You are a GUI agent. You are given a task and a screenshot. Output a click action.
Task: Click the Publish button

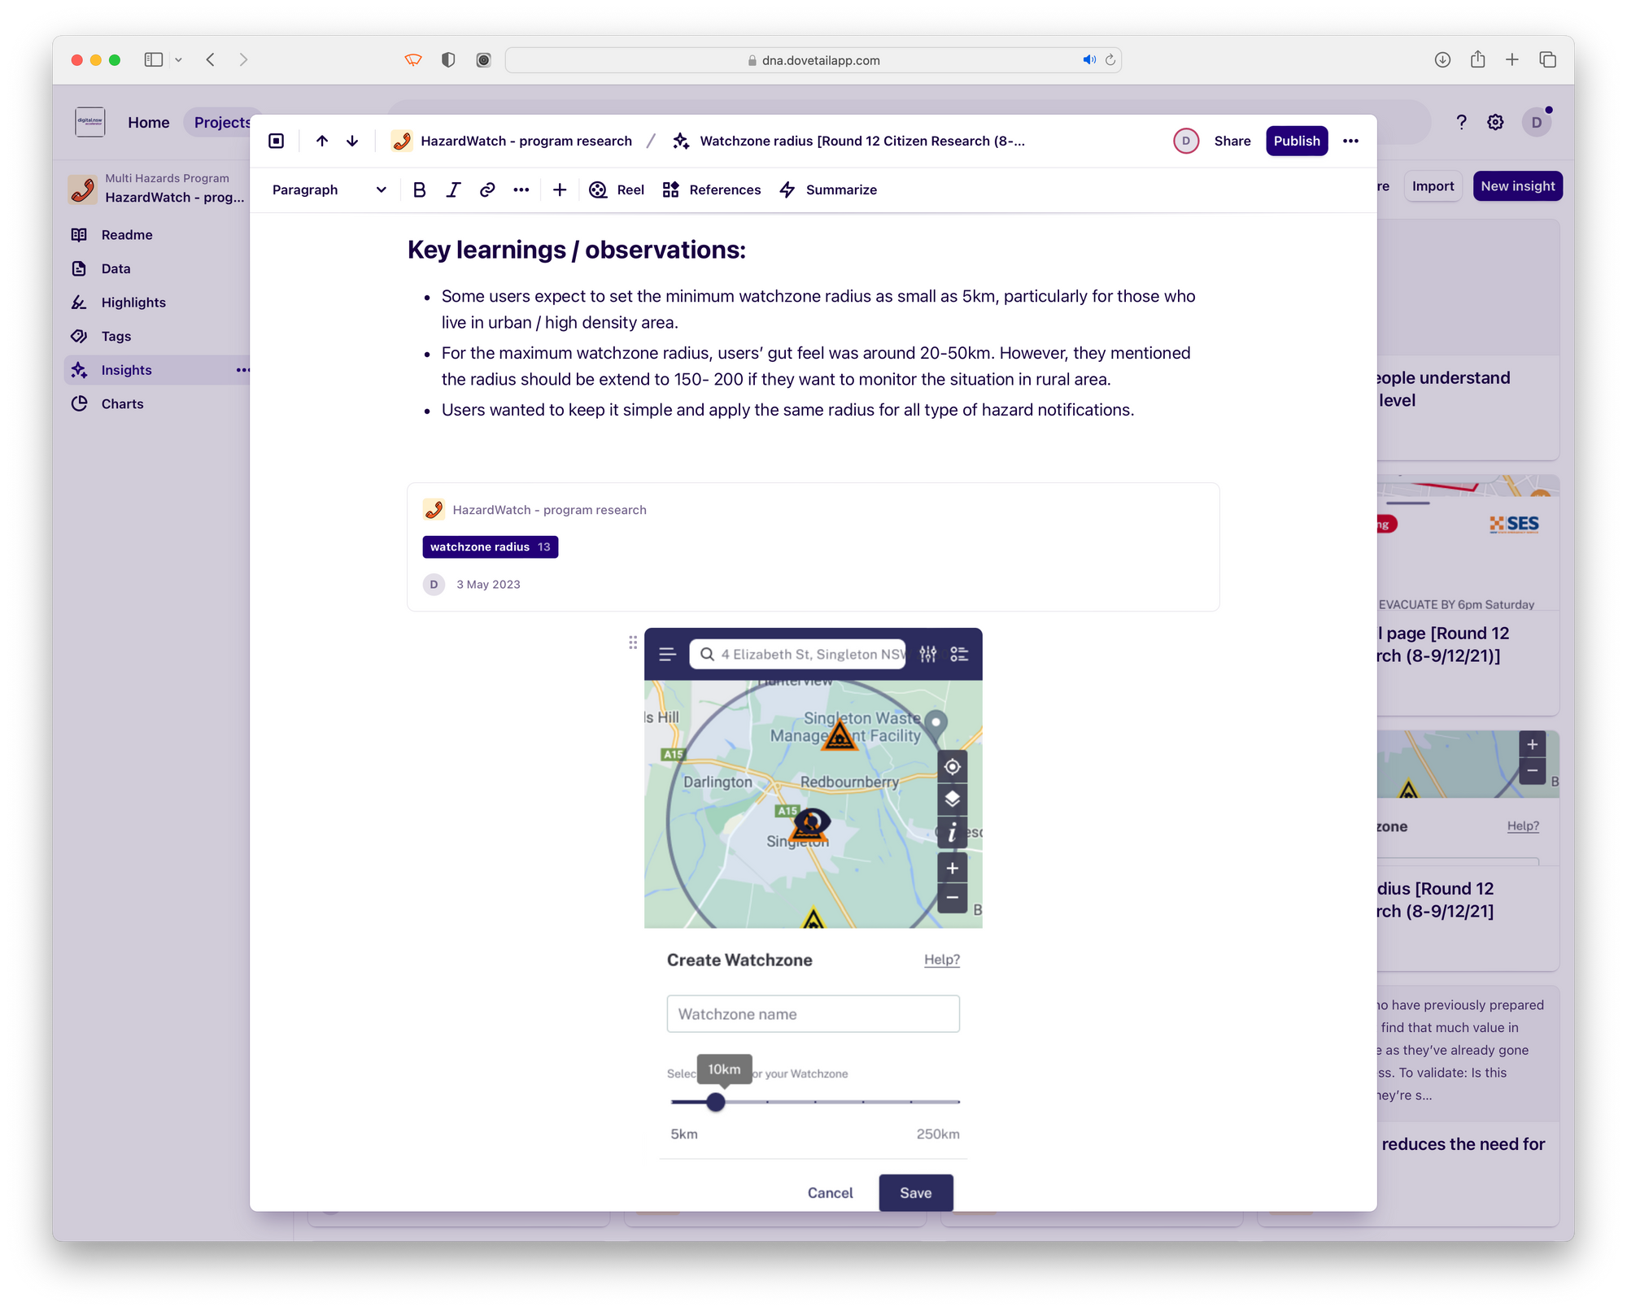tap(1293, 141)
